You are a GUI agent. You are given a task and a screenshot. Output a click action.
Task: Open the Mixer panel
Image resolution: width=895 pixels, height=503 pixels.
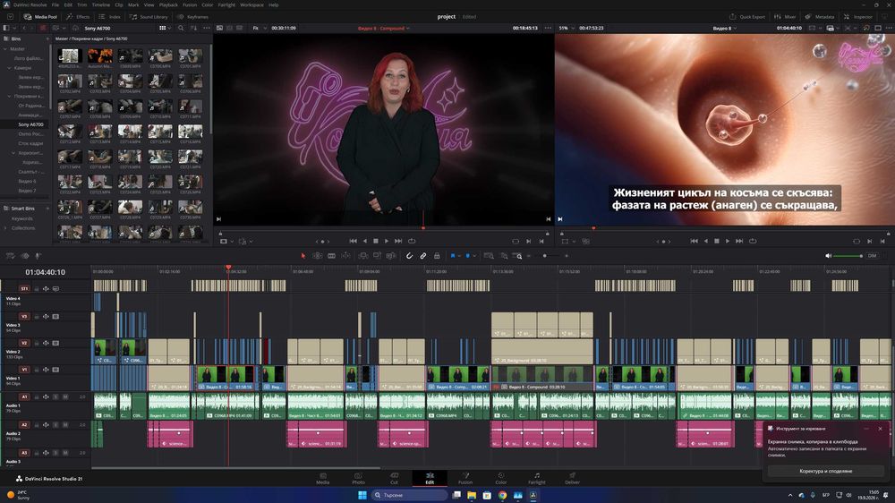(785, 16)
